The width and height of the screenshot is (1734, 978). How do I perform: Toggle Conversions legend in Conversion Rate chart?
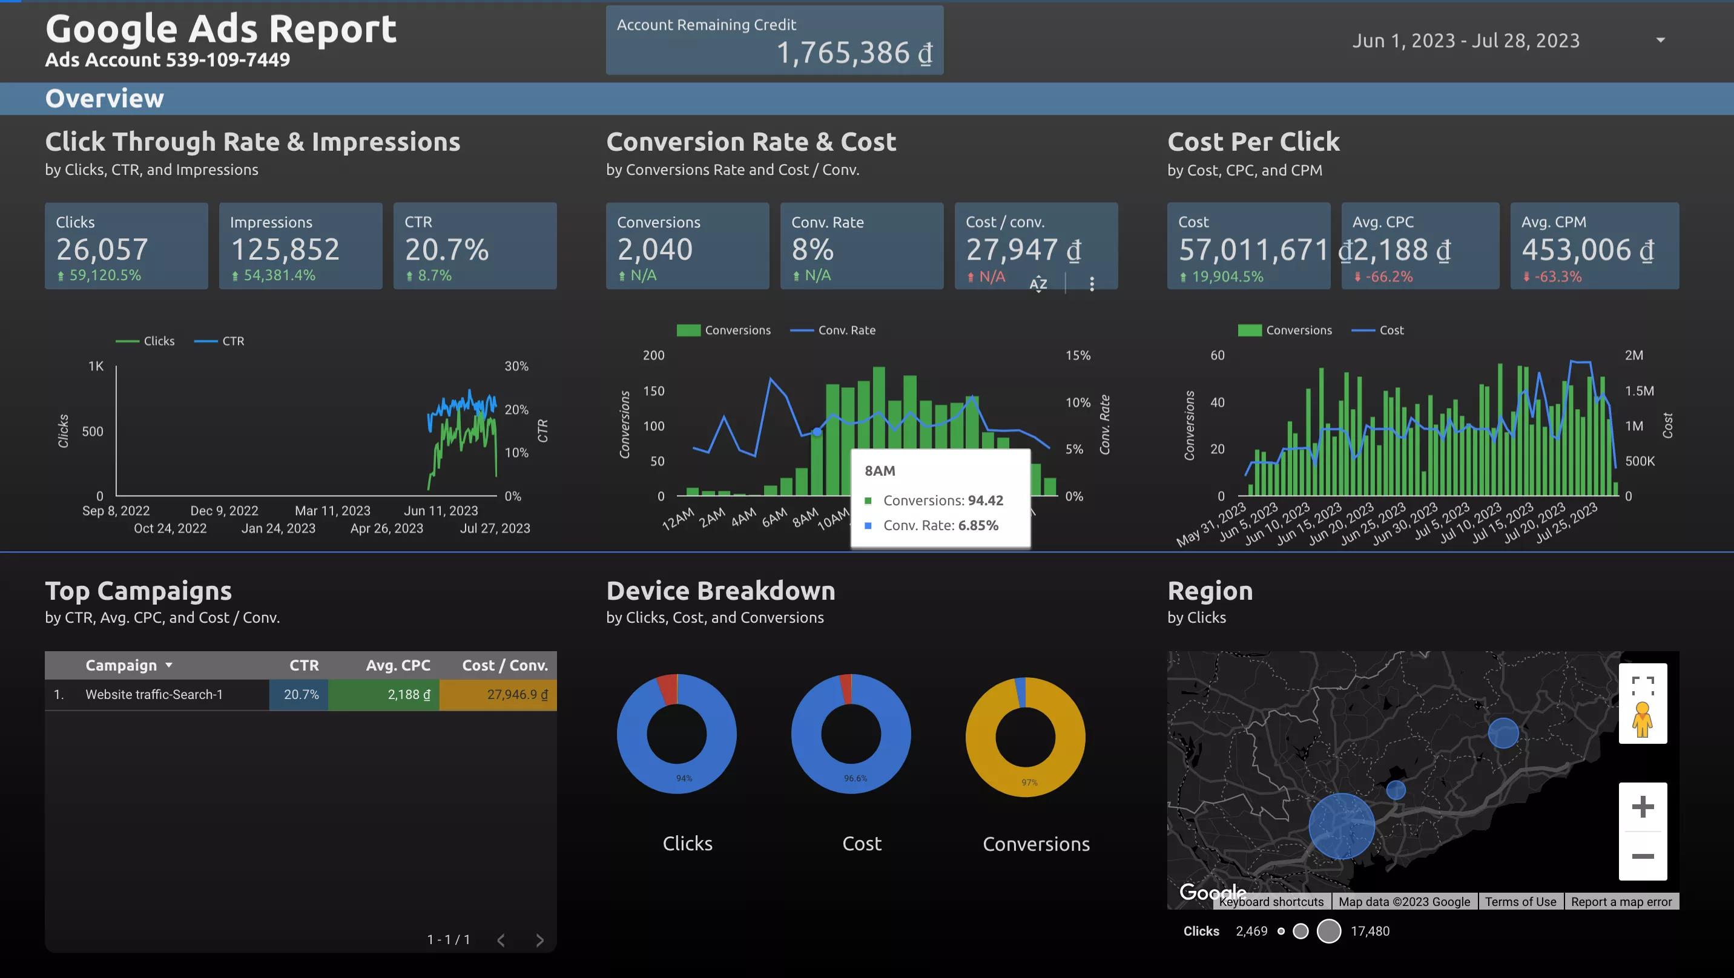click(724, 330)
